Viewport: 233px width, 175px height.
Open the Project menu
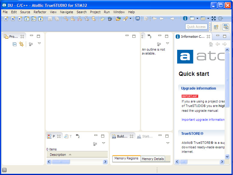click(95, 12)
